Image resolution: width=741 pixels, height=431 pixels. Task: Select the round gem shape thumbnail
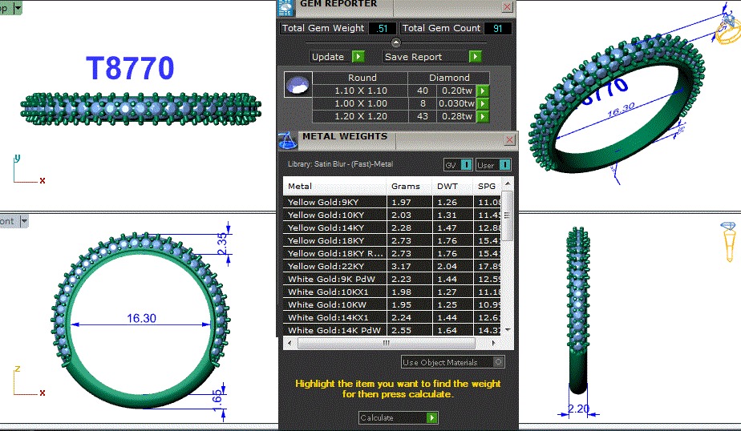click(x=297, y=84)
